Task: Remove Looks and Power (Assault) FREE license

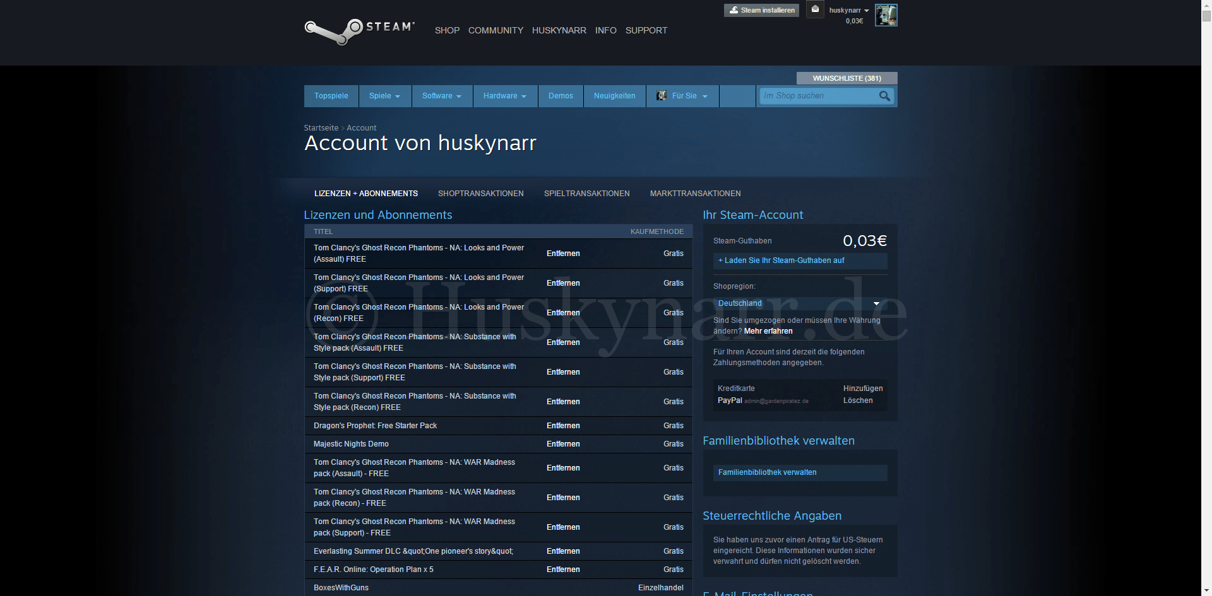Action: tap(563, 254)
